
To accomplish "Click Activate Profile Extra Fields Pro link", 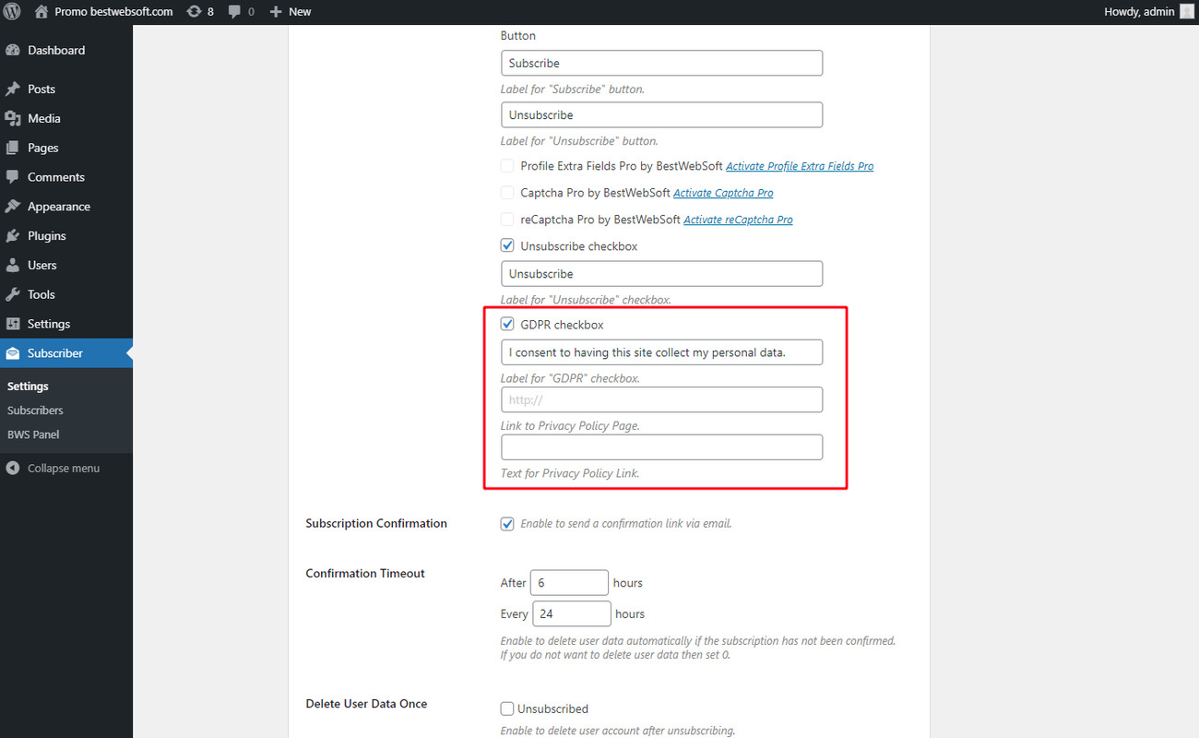I will click(x=800, y=167).
